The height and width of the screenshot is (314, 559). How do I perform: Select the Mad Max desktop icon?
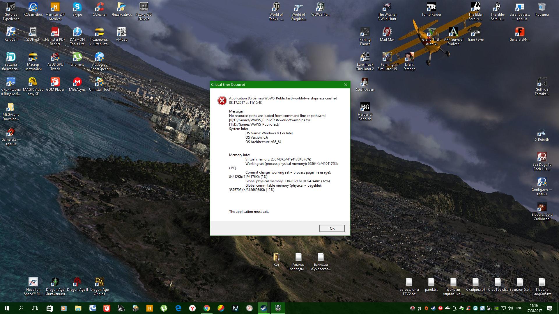coord(387,35)
